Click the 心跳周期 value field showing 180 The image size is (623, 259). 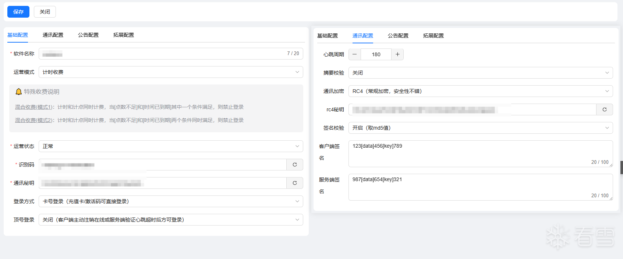[x=376, y=54]
